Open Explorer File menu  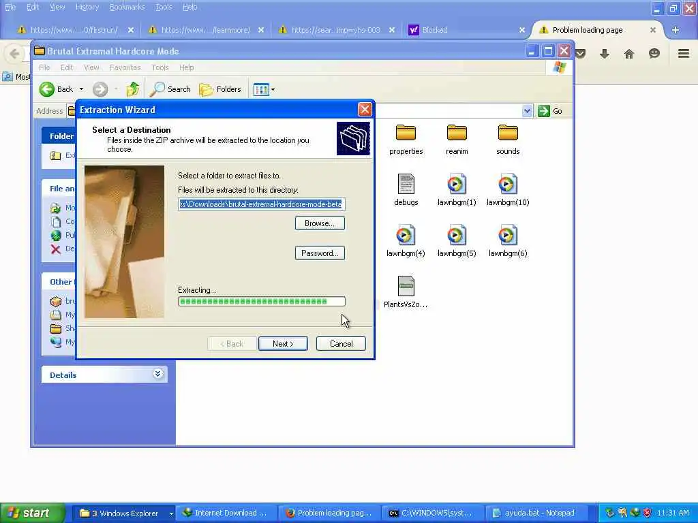click(44, 67)
